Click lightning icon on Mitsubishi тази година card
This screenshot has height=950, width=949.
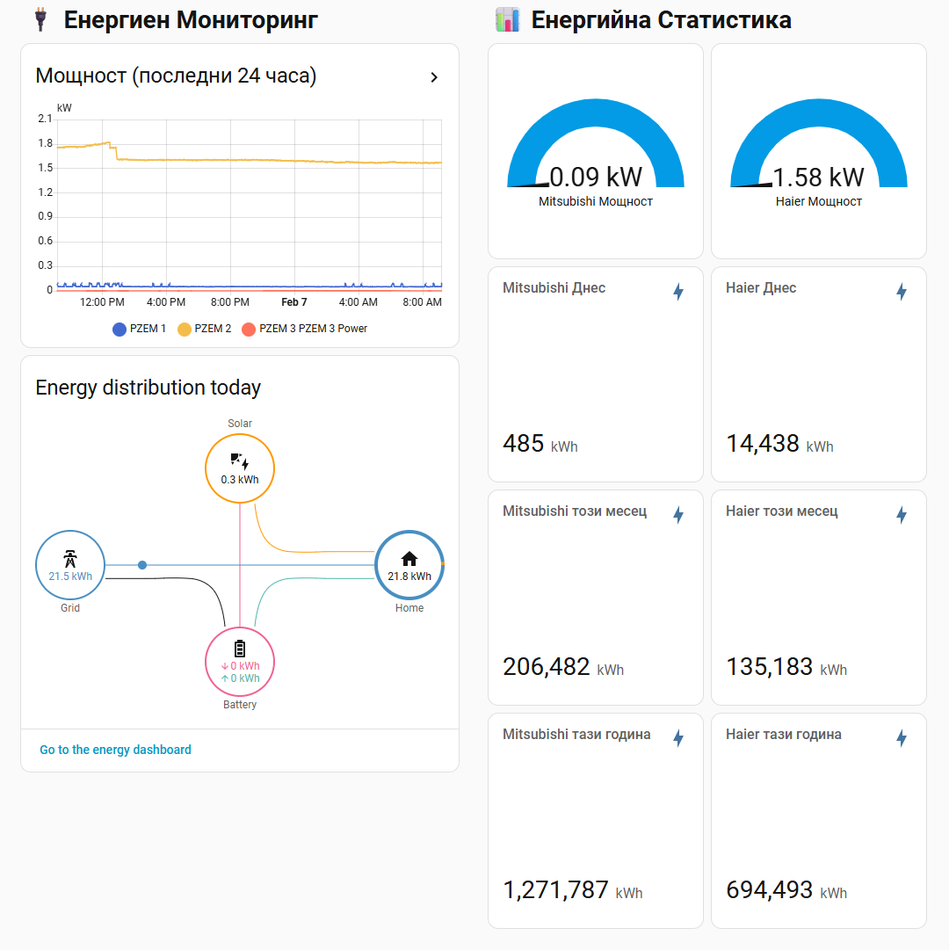coord(677,738)
